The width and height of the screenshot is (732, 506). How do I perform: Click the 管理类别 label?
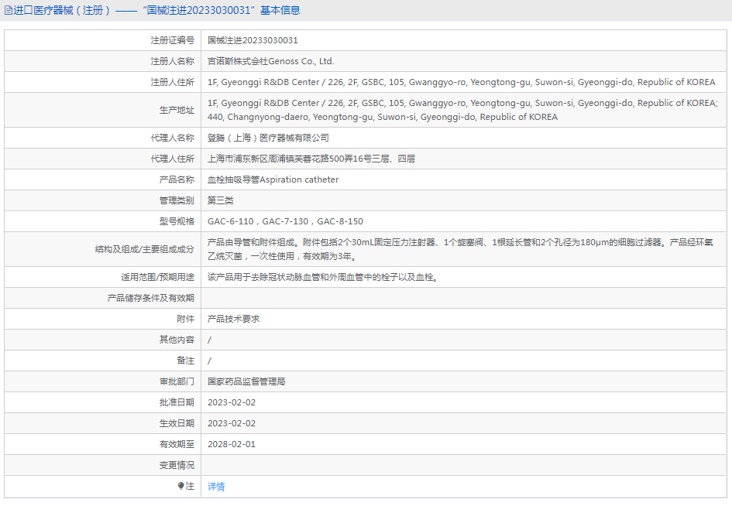177,200
